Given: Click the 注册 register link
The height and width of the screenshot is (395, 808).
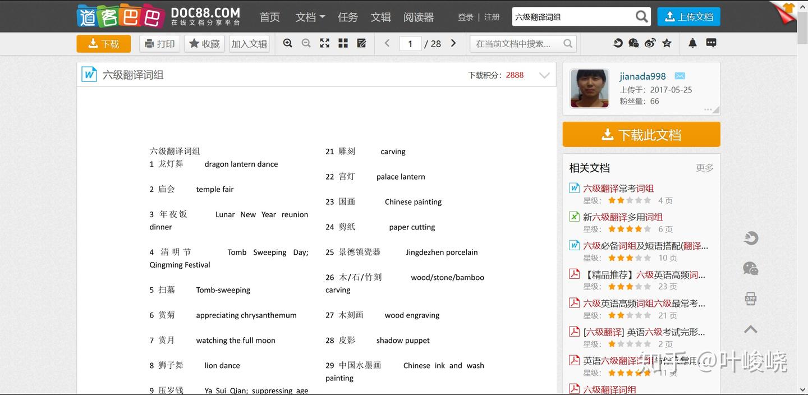Looking at the screenshot, I should click(x=492, y=17).
